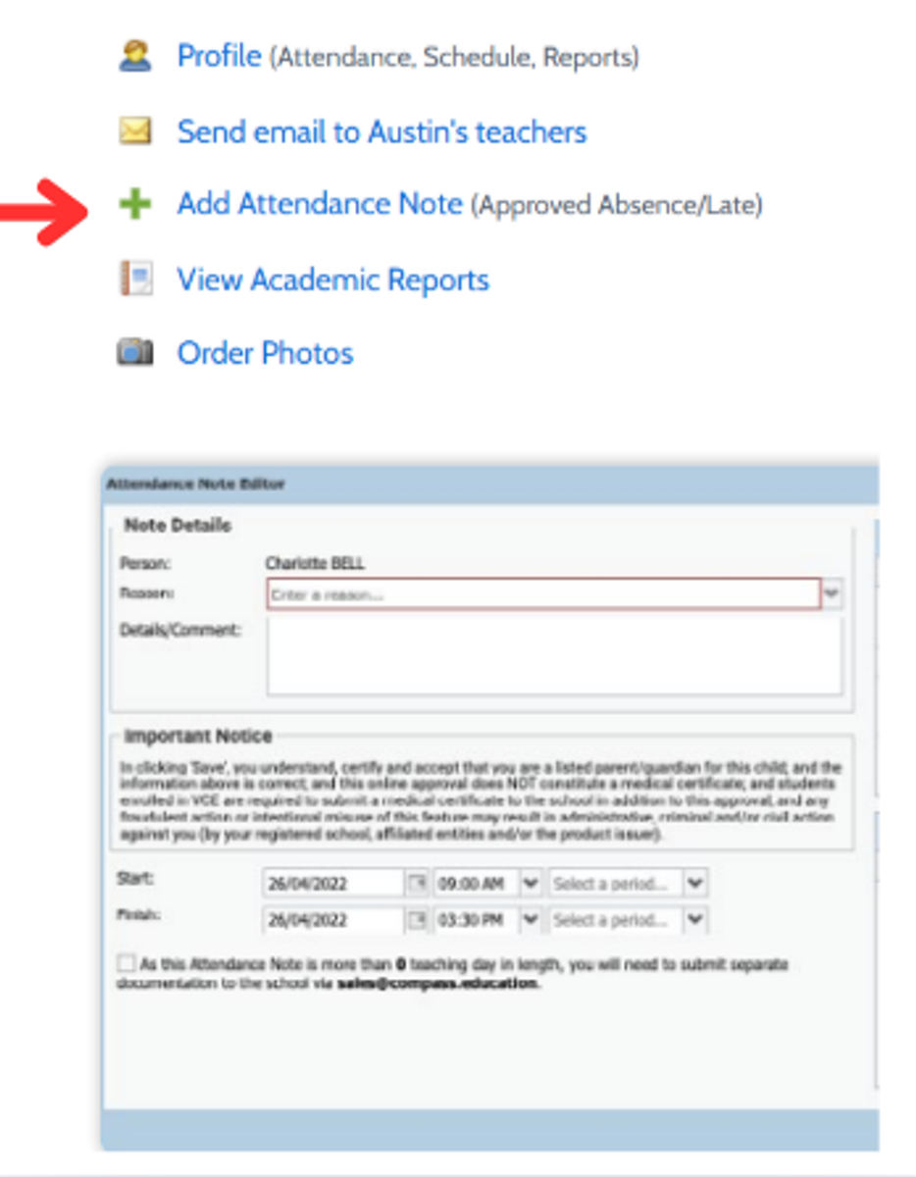Go to Order Photos
916x1177 pixels.
click(265, 353)
